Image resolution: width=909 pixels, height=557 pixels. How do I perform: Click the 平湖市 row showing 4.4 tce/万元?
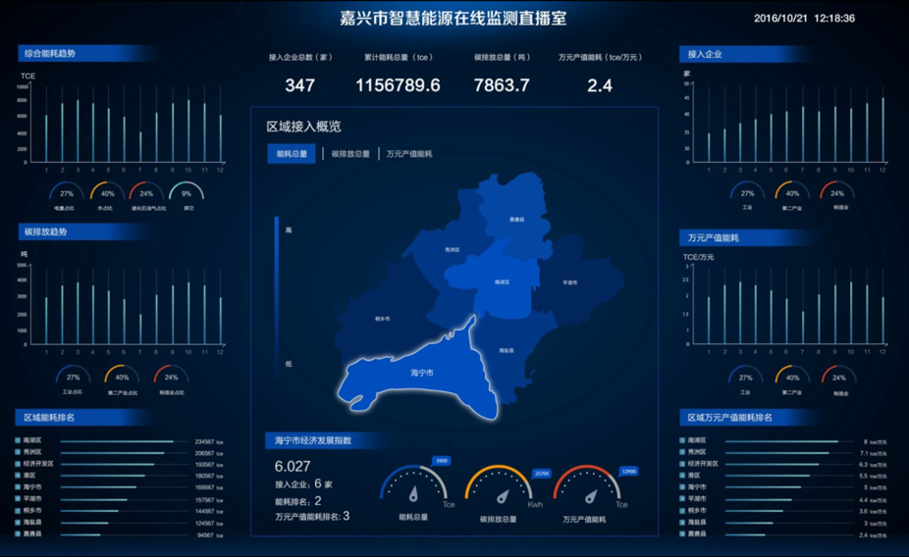click(783, 499)
